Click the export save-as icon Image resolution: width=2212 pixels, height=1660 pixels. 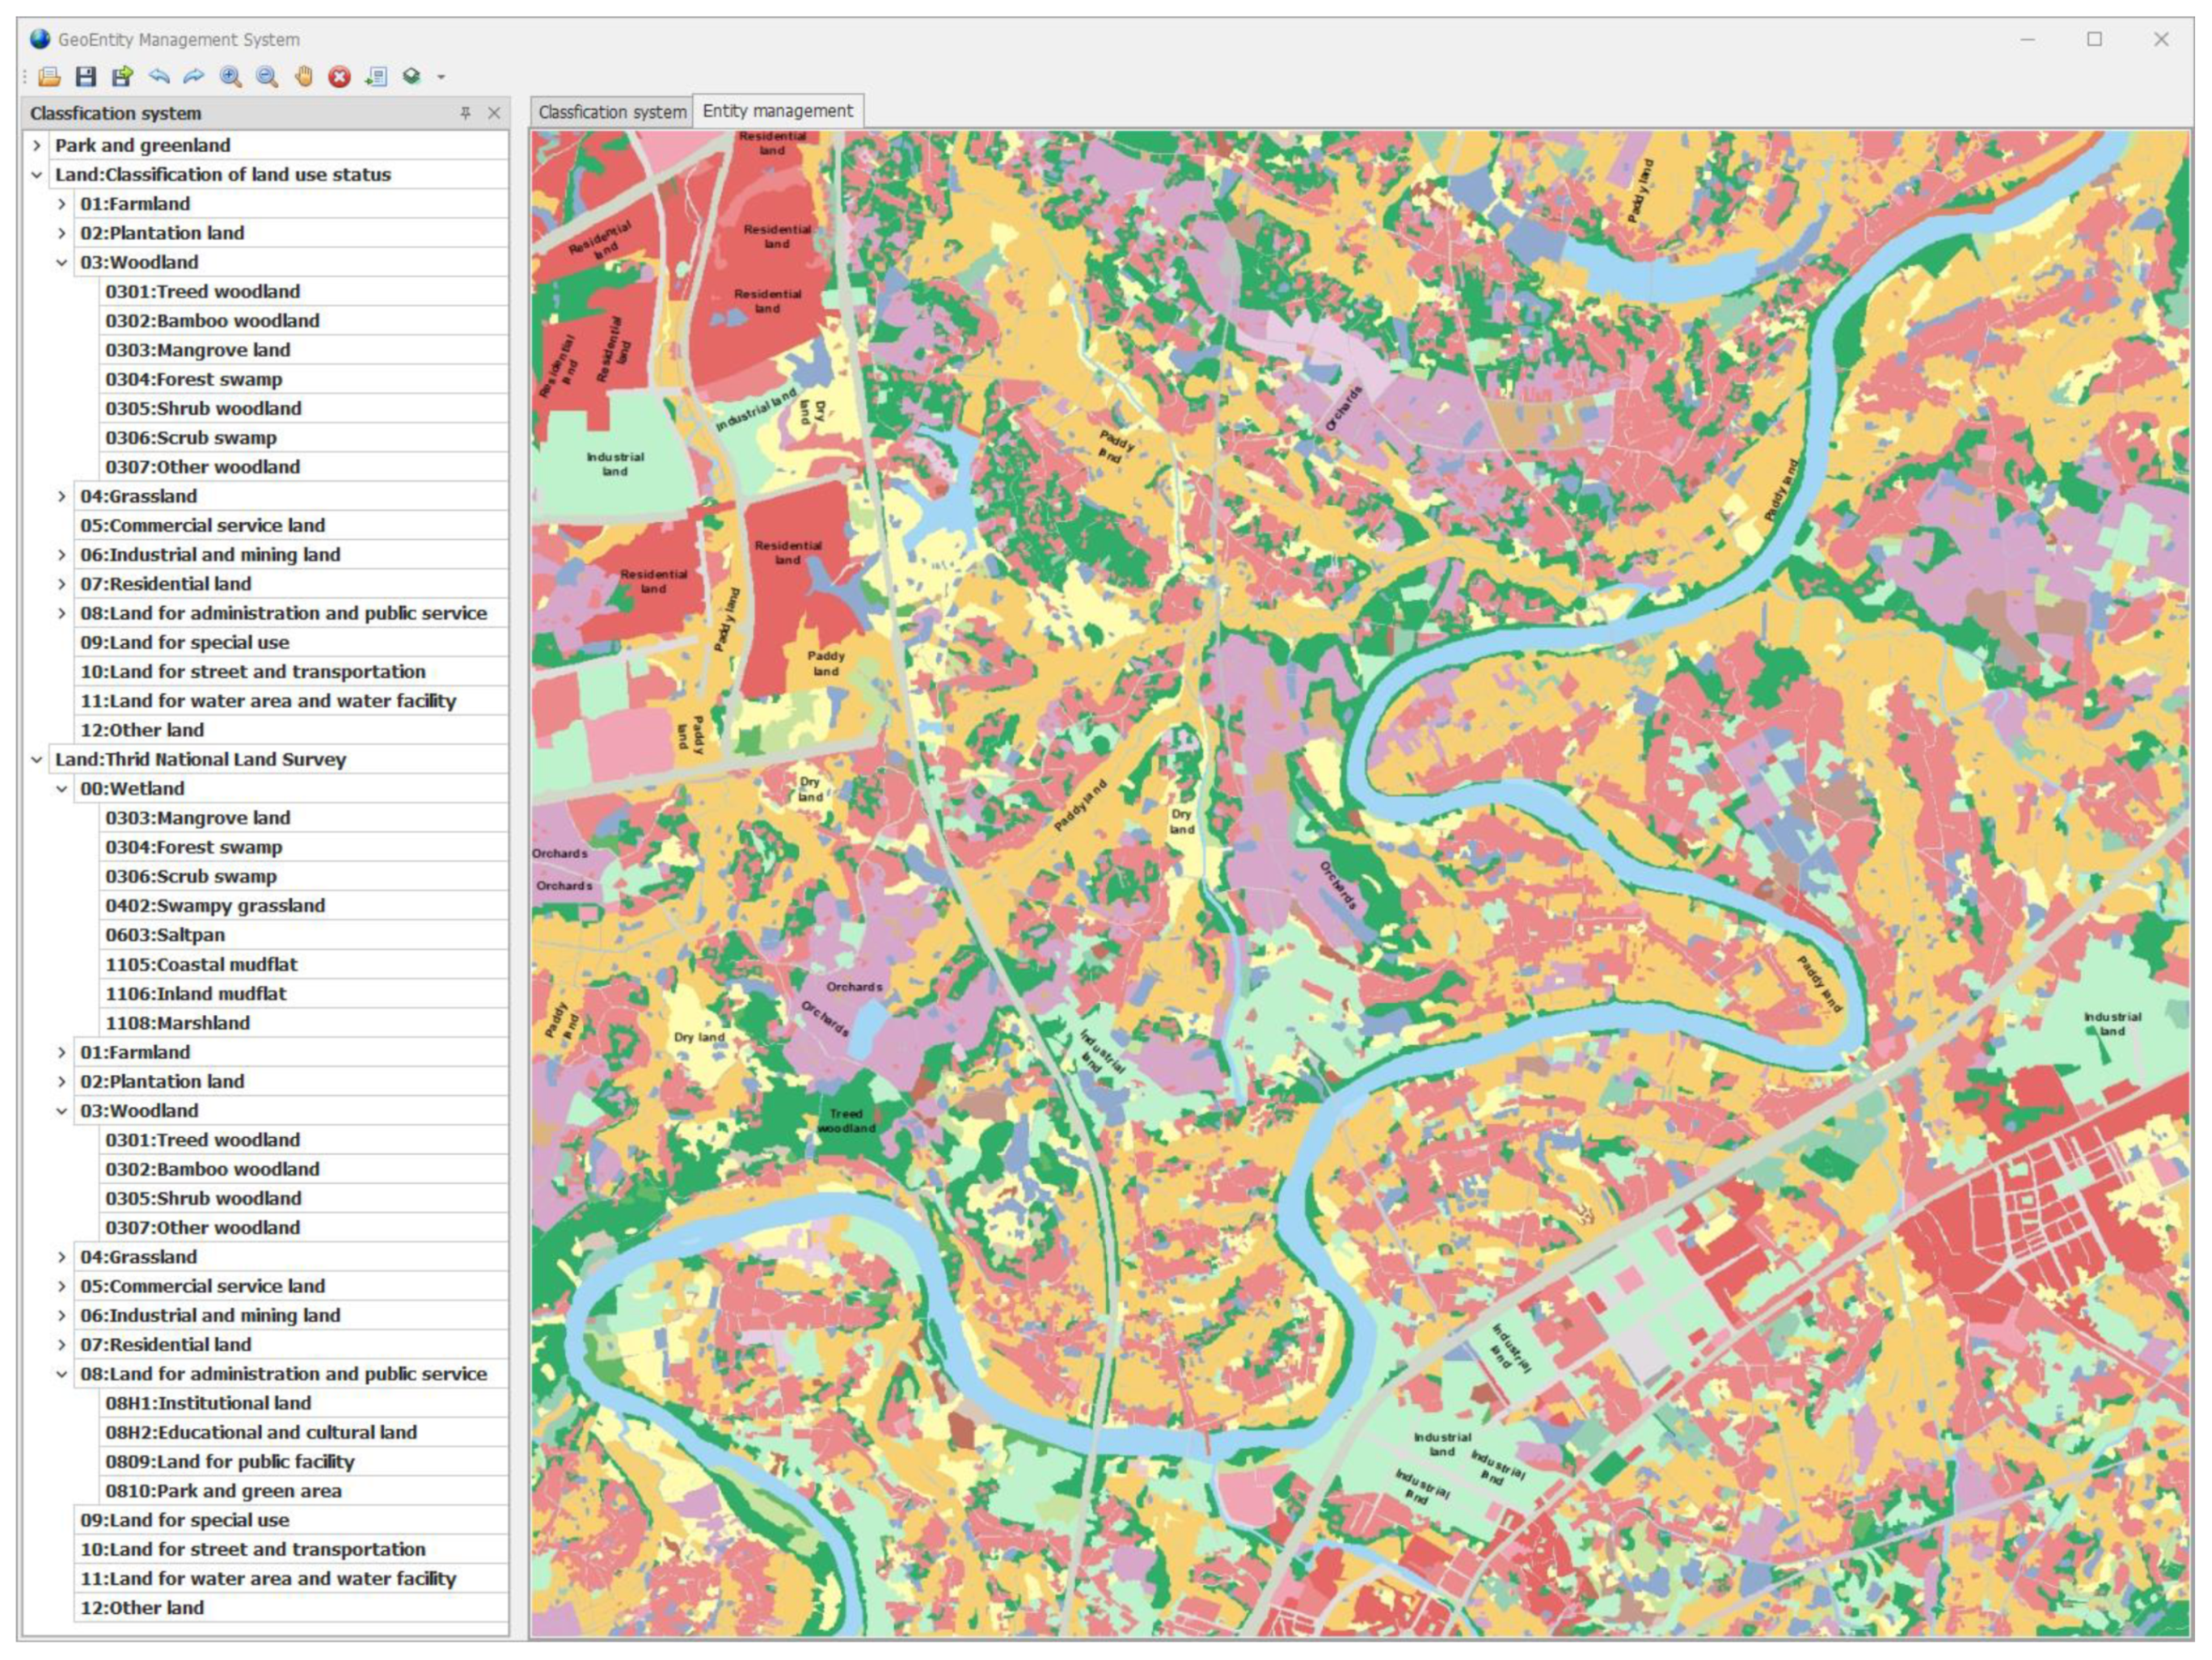(x=122, y=77)
